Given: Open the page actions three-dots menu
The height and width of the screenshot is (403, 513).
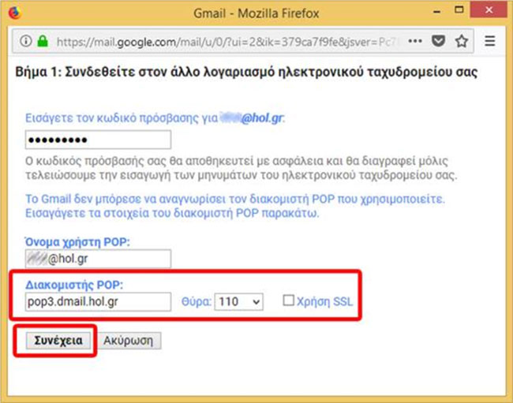Looking at the screenshot, I should (x=415, y=41).
